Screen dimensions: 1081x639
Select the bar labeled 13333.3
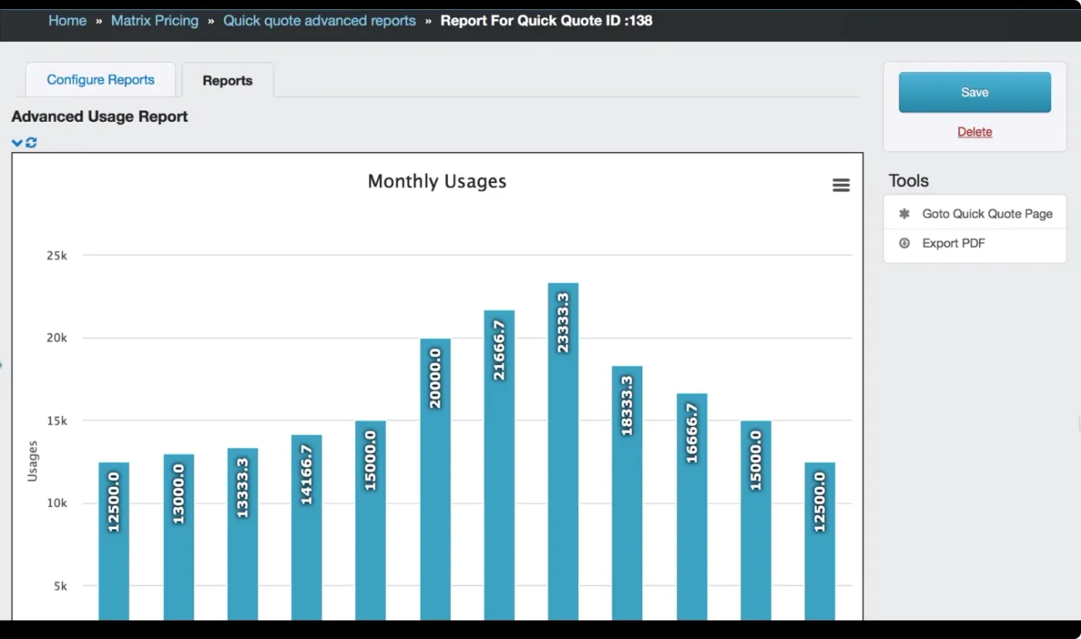(x=242, y=534)
